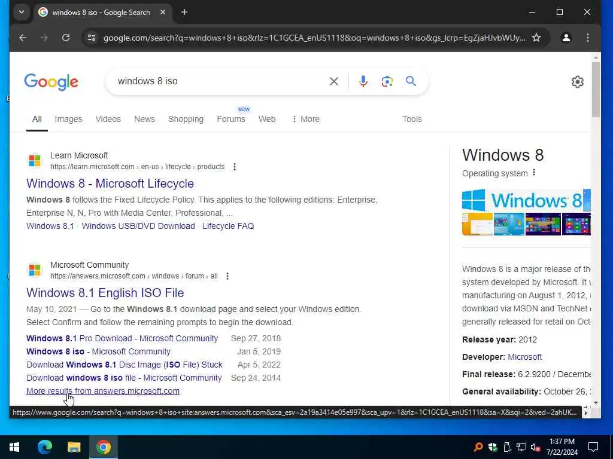
Task: Go back using the browser back arrow
Action: (x=23, y=38)
